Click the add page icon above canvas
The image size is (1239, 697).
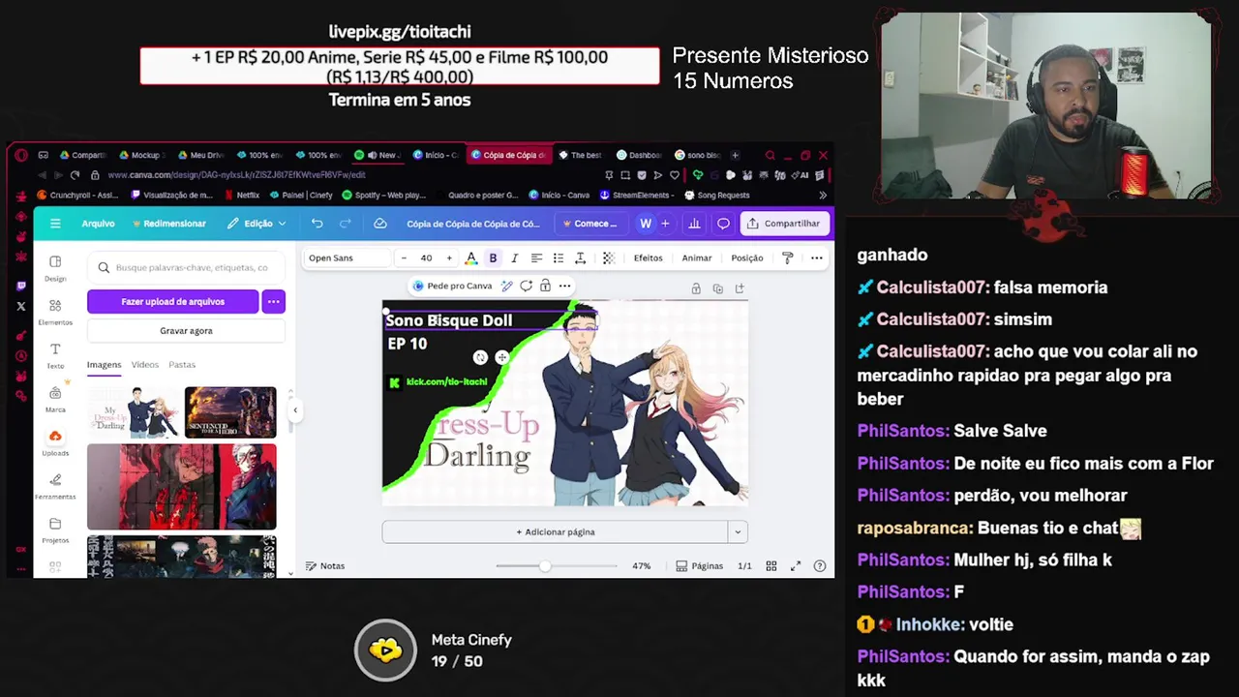[x=740, y=288]
